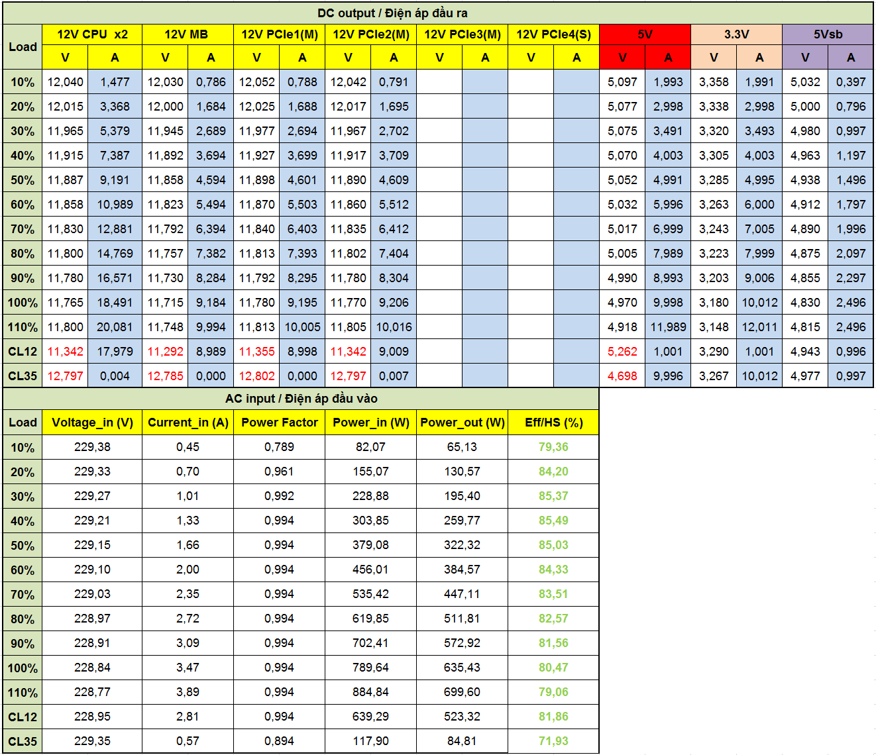Click the Power_in (W) header
This screenshot has width=876, height=755.
[x=370, y=423]
